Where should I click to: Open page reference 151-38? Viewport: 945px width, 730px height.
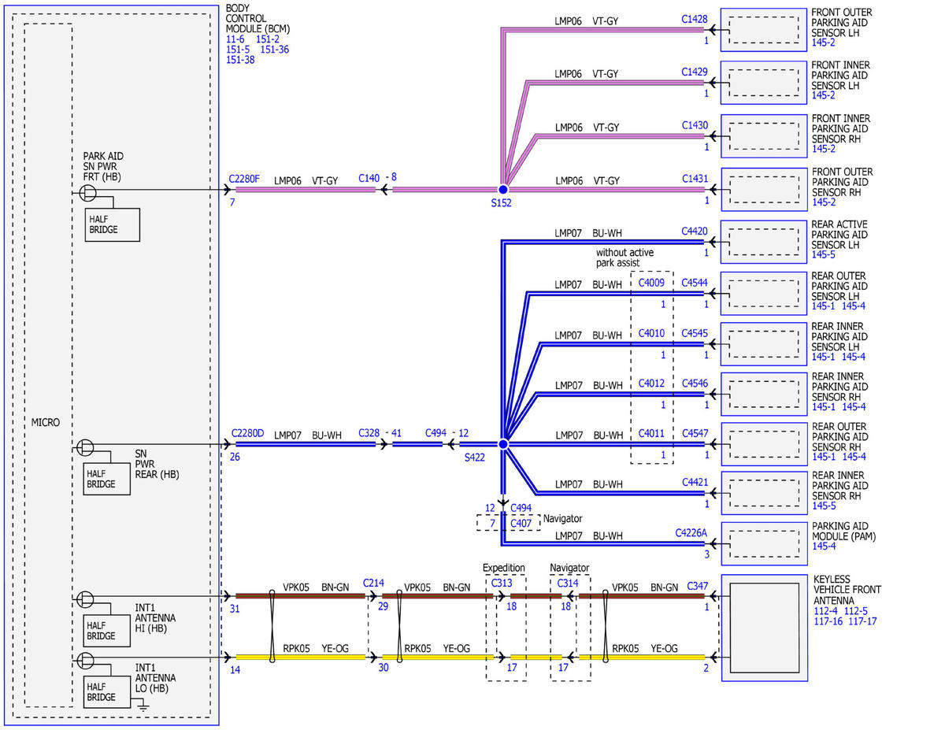point(241,59)
